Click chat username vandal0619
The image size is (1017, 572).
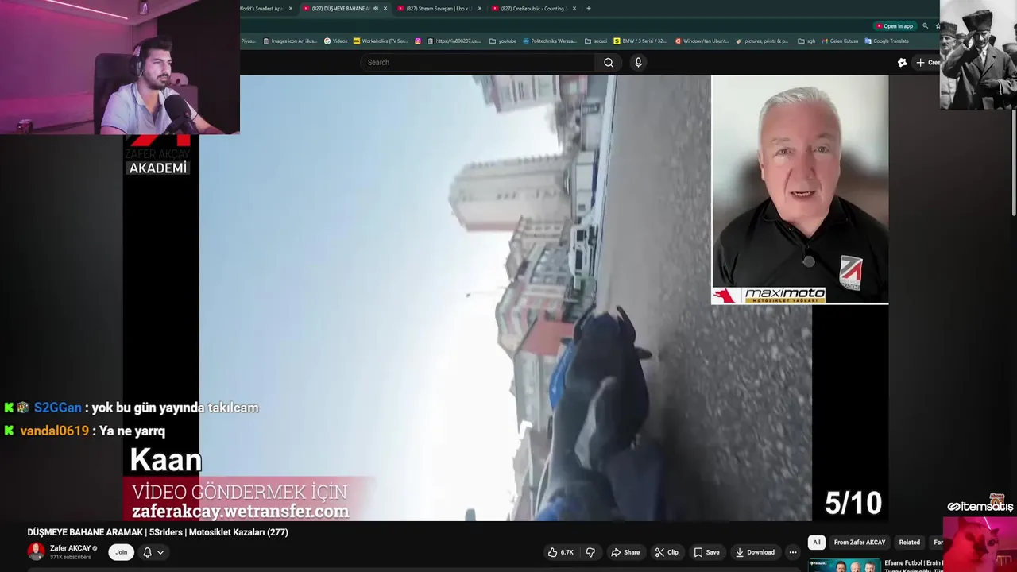point(54,431)
